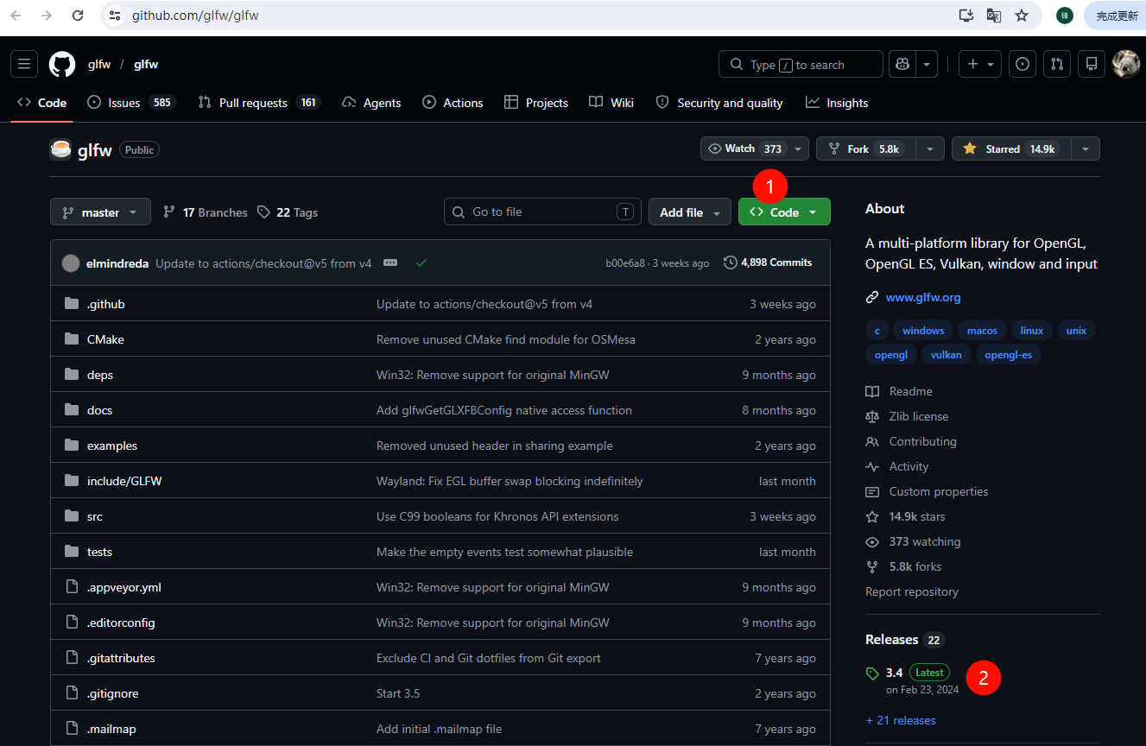This screenshot has width=1146, height=746.
Task: Open commit hash b00e6a8
Action: coord(625,263)
